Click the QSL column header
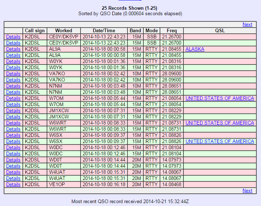The width and height of the screenshot is (261, 206). tap(220, 30)
